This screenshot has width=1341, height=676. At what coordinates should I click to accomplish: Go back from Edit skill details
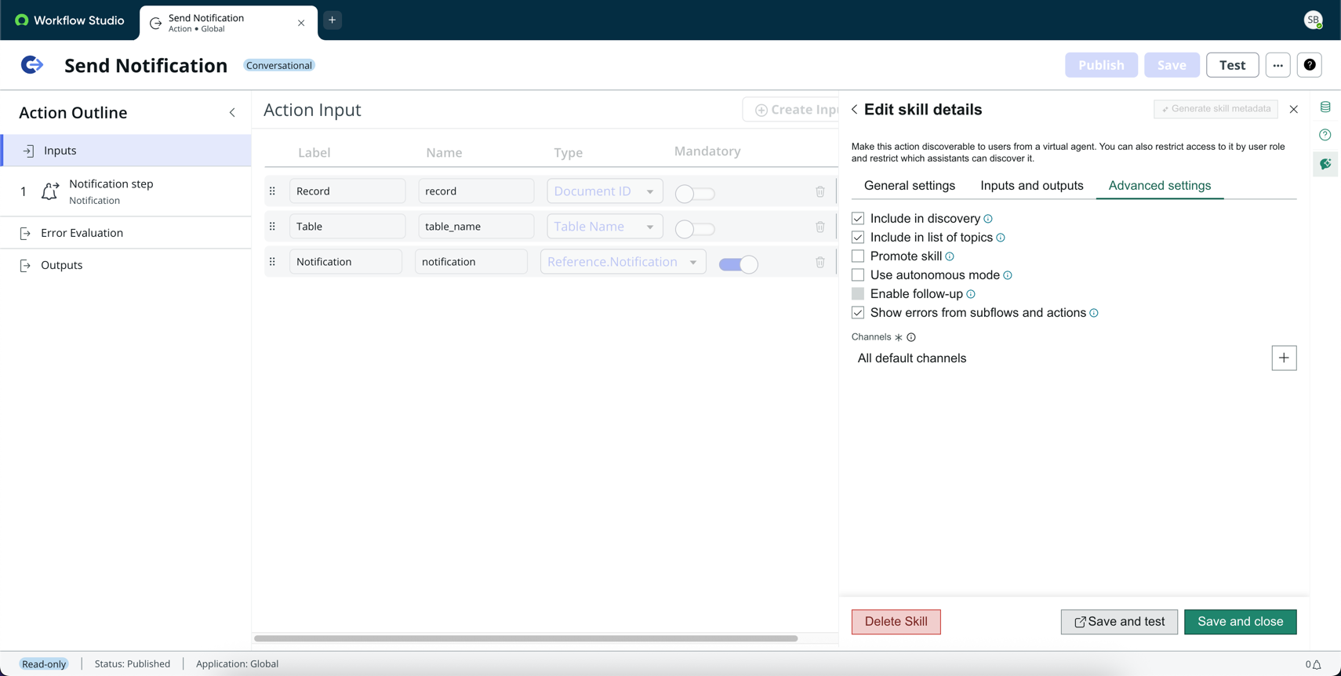[x=854, y=110]
